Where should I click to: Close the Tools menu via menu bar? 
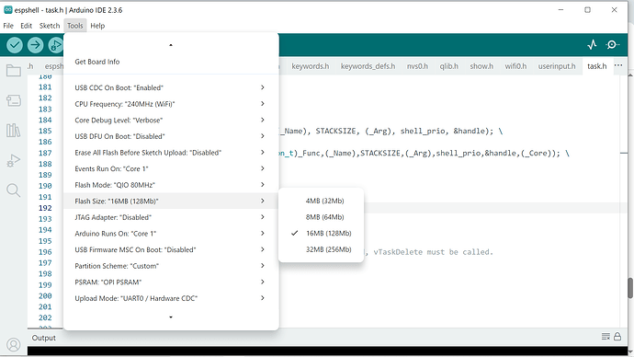pos(74,26)
